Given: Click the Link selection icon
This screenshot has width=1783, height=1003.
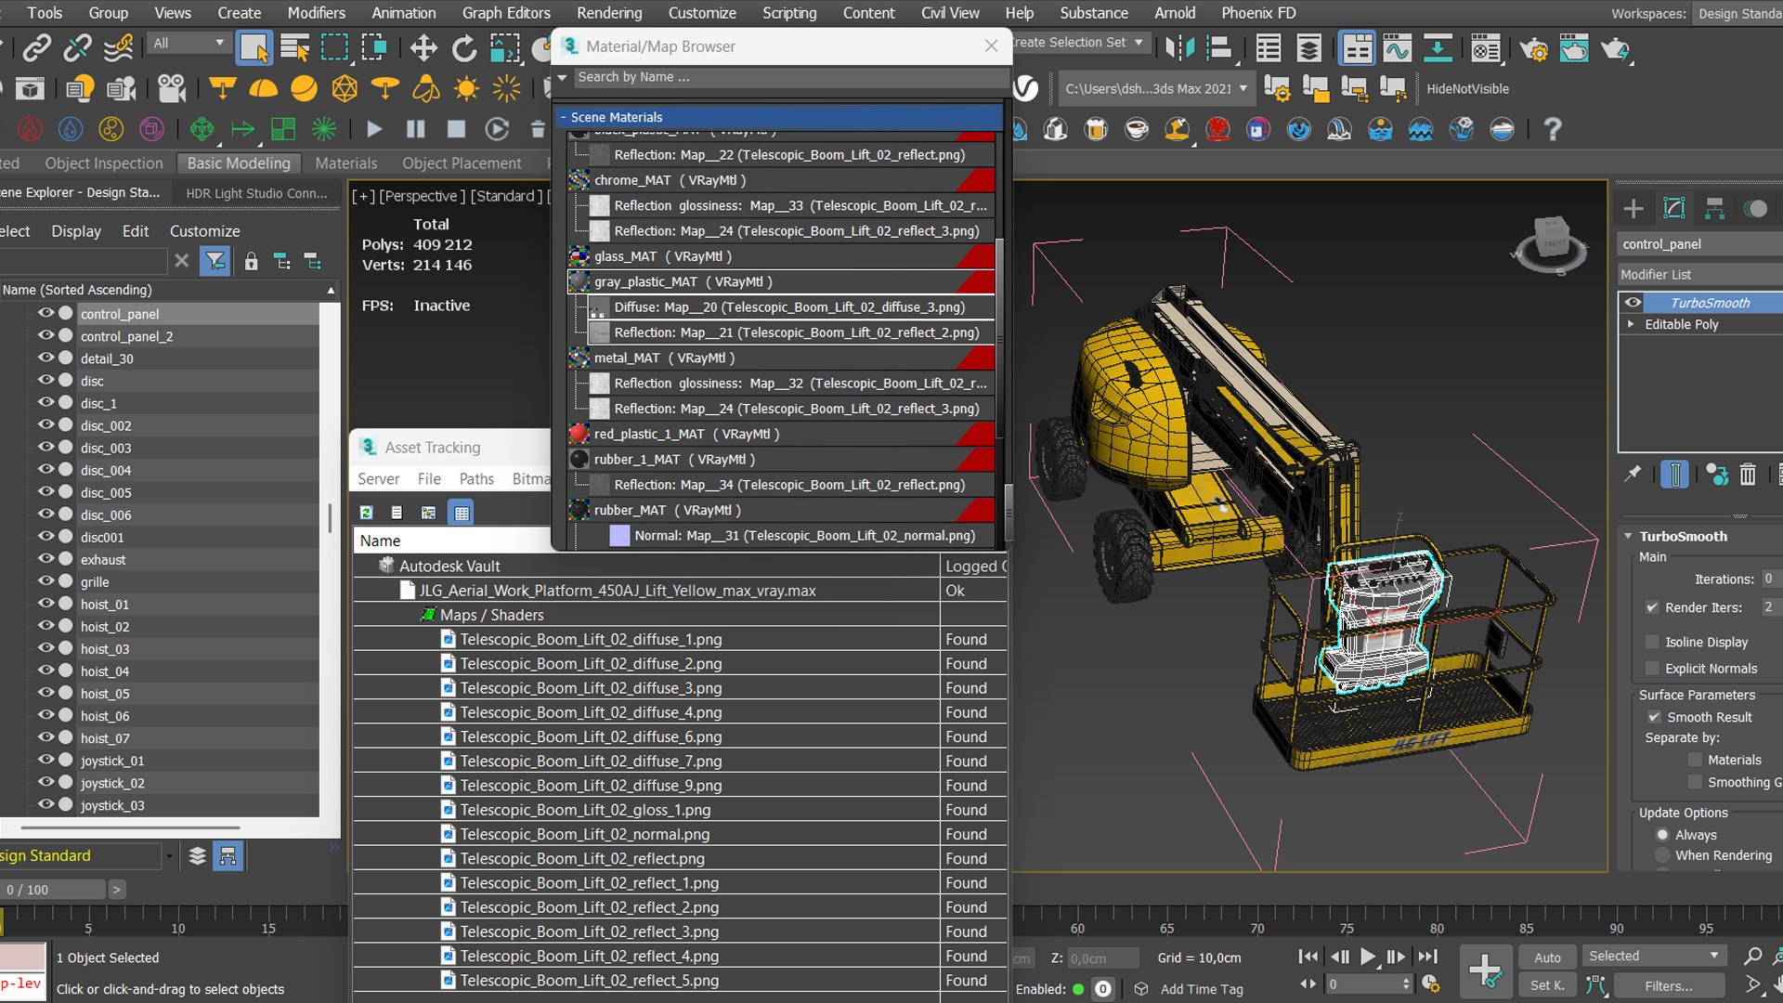Looking at the screenshot, I should (37, 47).
